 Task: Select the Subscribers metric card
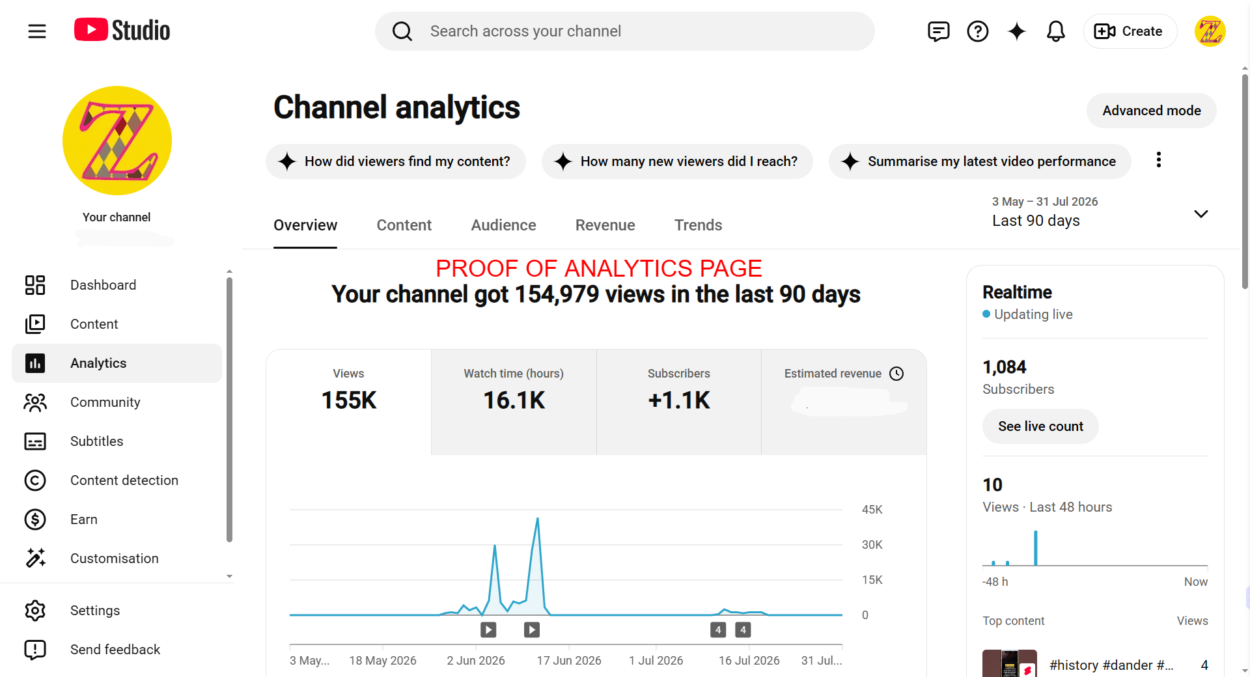tap(679, 402)
